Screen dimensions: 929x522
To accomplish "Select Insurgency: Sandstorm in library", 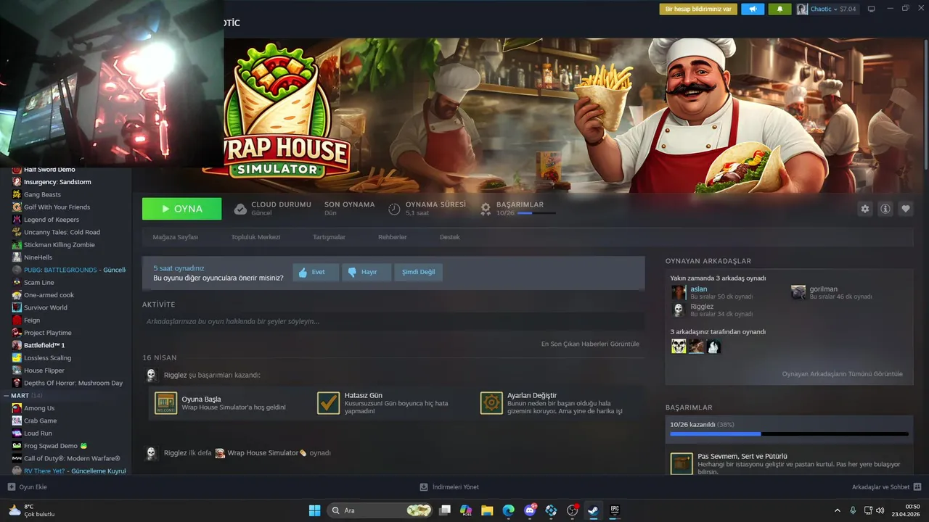I will [57, 182].
